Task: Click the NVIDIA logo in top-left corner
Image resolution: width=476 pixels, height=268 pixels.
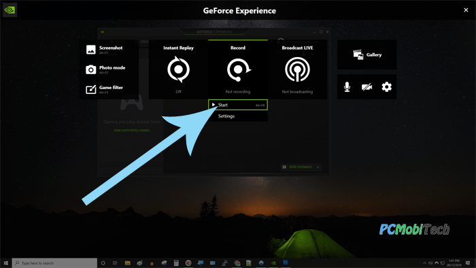Action: 10,10
